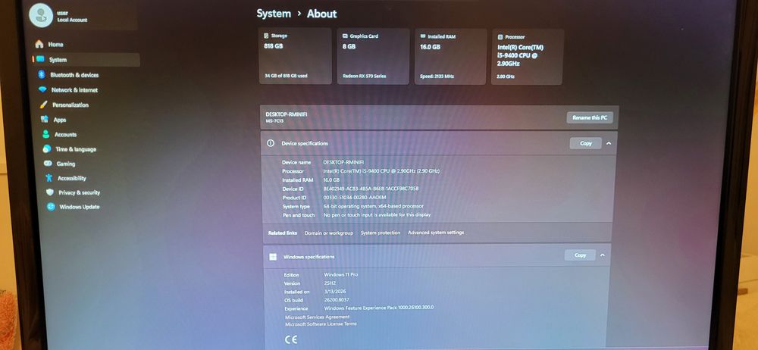Click System in the breadcrumb
758x350 pixels.
(274, 14)
